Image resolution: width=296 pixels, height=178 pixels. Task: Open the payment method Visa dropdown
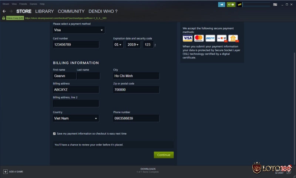point(79,30)
